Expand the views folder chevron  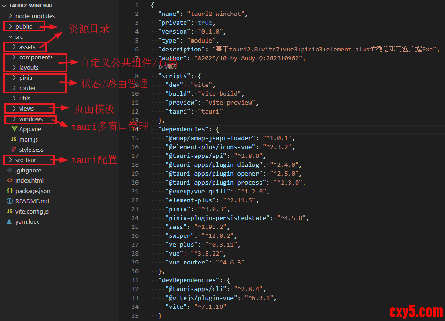(x=14, y=108)
